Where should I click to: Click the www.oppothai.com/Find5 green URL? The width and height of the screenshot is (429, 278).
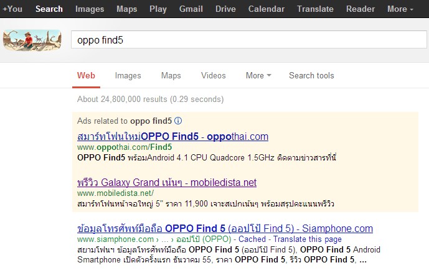(125, 147)
